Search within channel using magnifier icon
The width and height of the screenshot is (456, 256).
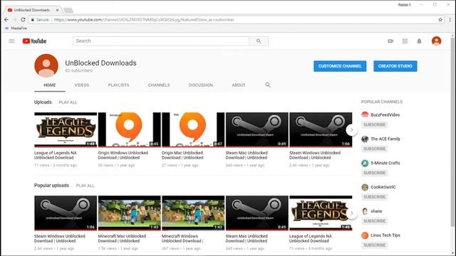(x=268, y=85)
